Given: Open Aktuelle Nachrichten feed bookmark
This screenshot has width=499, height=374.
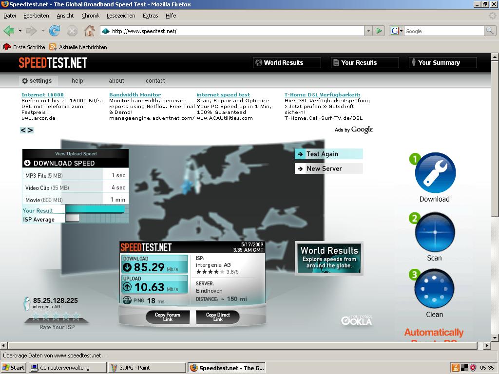Looking at the screenshot, I should click(78, 47).
